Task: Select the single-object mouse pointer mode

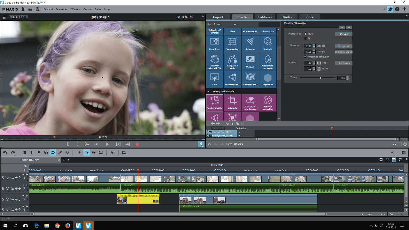Action: (x=80, y=153)
